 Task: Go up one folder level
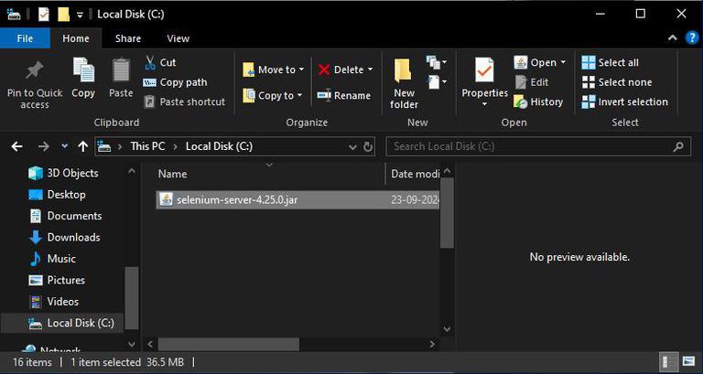coord(83,146)
